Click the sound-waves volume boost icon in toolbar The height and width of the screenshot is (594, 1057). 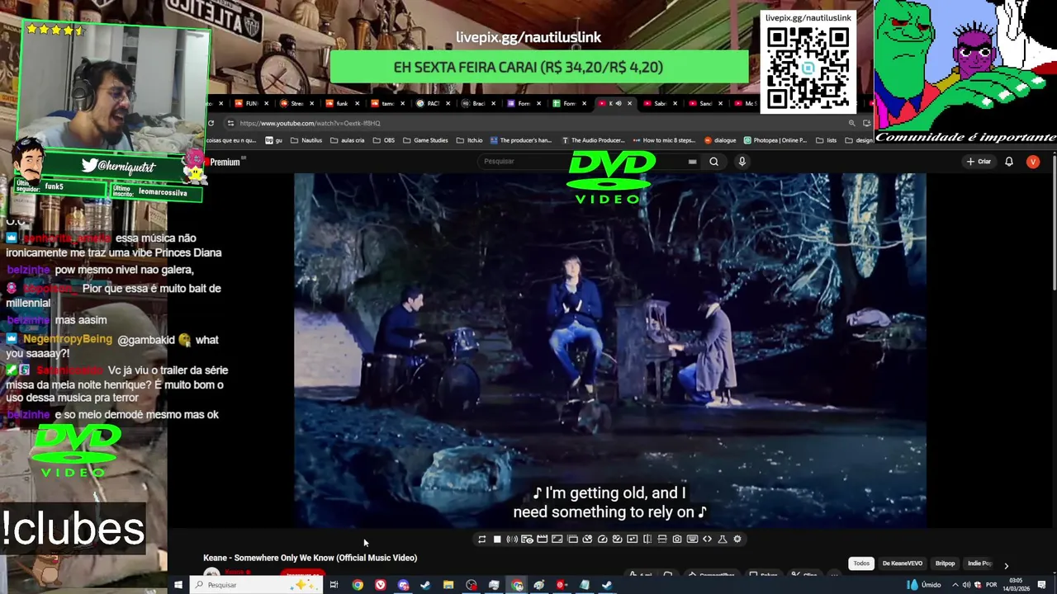tap(512, 539)
